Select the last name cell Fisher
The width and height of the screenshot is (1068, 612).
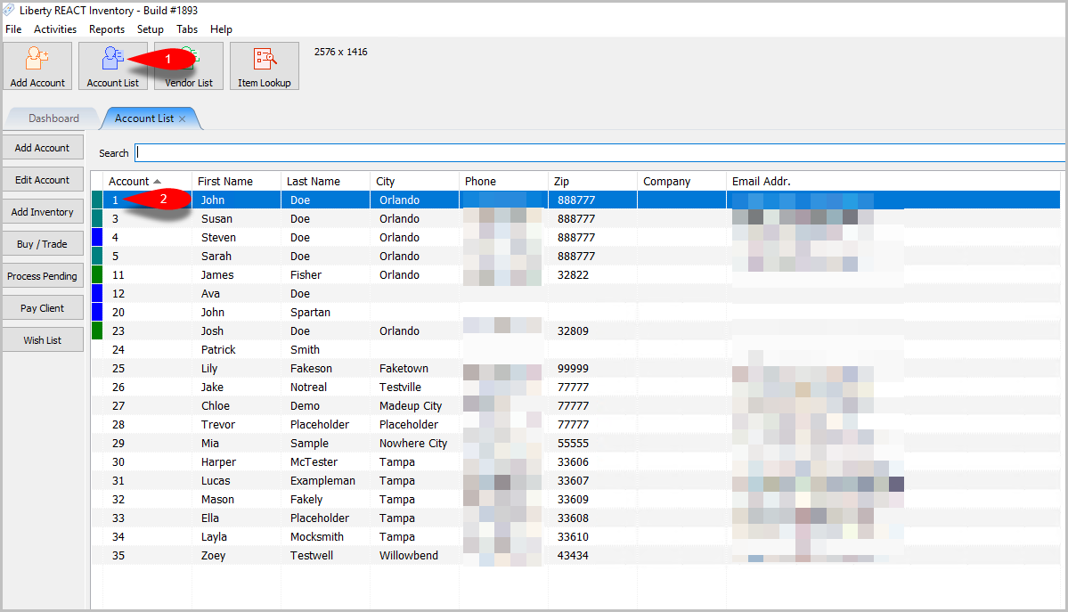(306, 274)
